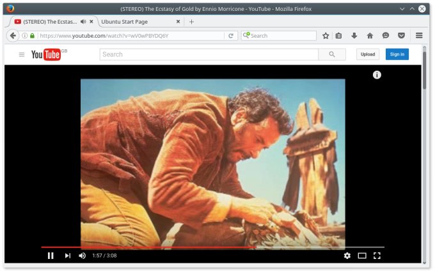Save page to Pocket
This screenshot has width=435, height=273.
click(401, 35)
